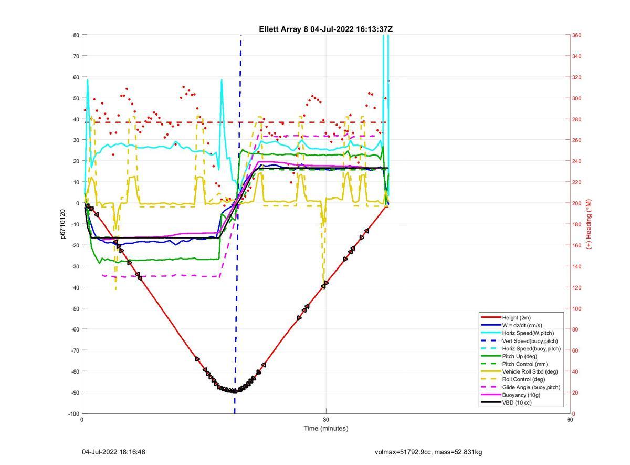Click the red line sample beside Height (2m)
Viewport: 630px width, 465px height.
click(x=490, y=318)
